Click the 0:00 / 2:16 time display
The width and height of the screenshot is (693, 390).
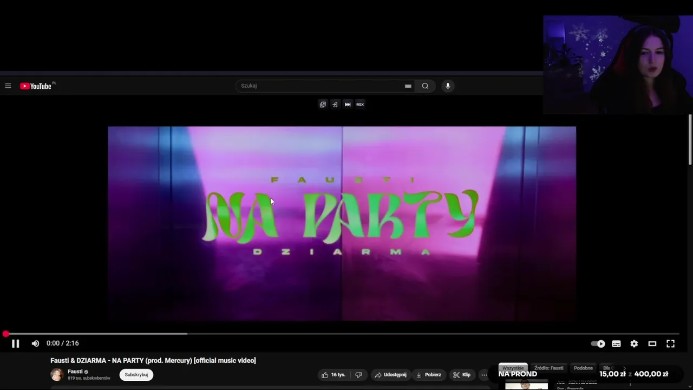63,343
